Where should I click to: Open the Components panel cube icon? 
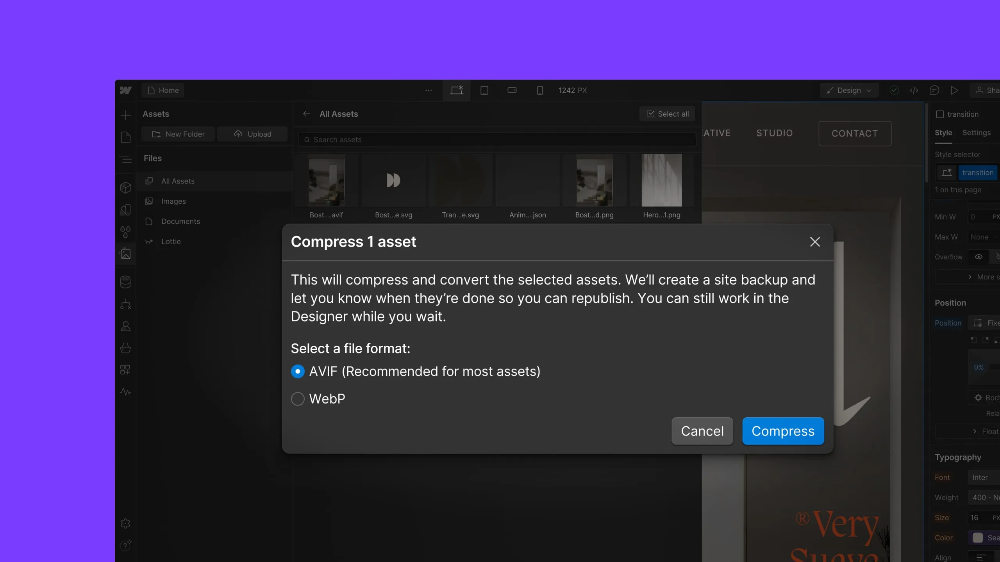pos(126,188)
